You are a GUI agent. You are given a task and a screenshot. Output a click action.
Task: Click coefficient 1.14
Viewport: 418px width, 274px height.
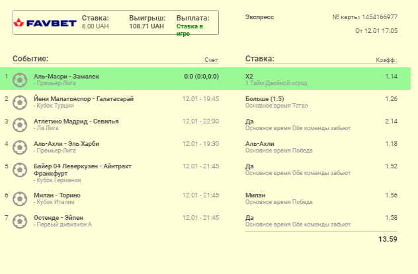coord(391,77)
